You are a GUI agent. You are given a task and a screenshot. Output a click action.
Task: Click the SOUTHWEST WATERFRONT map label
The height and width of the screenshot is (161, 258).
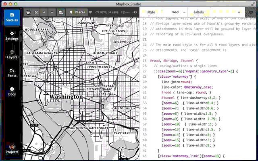click(x=89, y=128)
